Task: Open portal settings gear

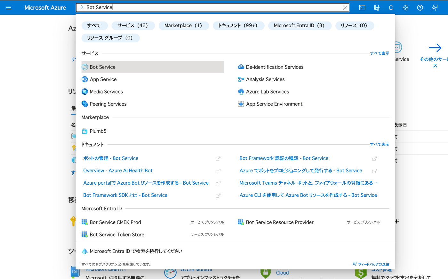Action: pos(405,8)
